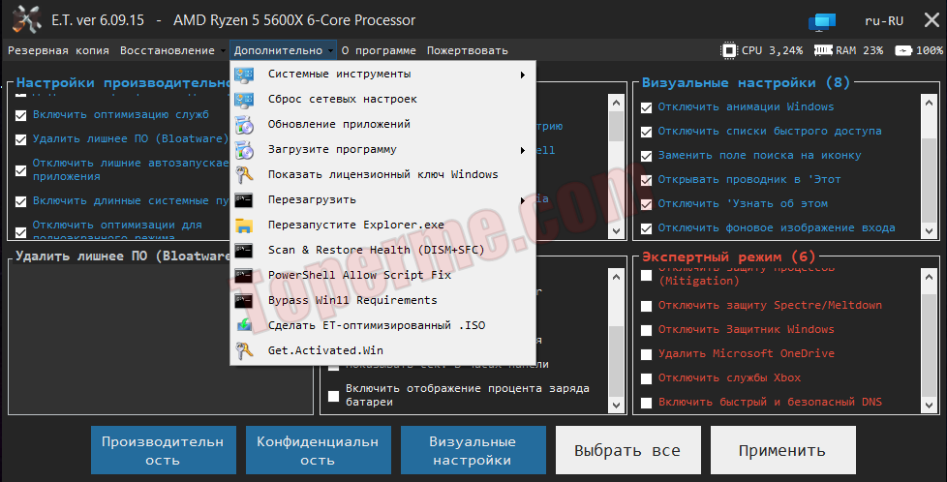Click the CPU usage chip icon

point(729,50)
